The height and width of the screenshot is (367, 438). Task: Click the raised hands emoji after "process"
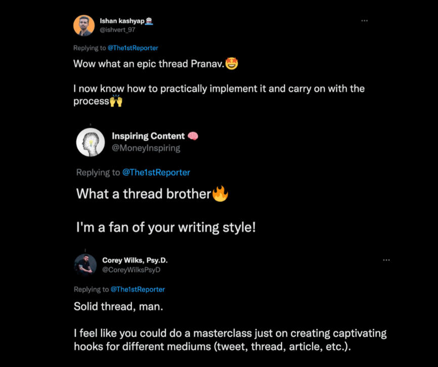coord(116,101)
